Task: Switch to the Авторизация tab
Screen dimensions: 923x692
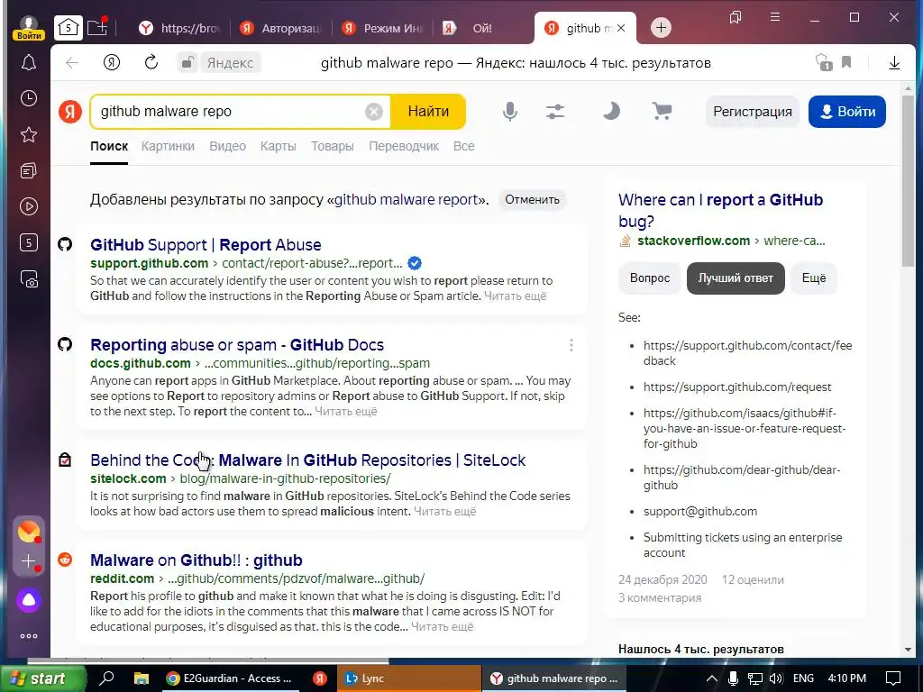Action: tap(281, 28)
